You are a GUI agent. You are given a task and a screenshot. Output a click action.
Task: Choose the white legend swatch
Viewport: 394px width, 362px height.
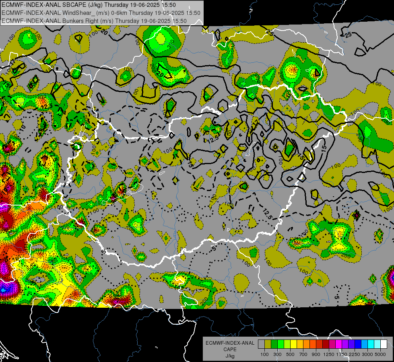(x=384, y=344)
